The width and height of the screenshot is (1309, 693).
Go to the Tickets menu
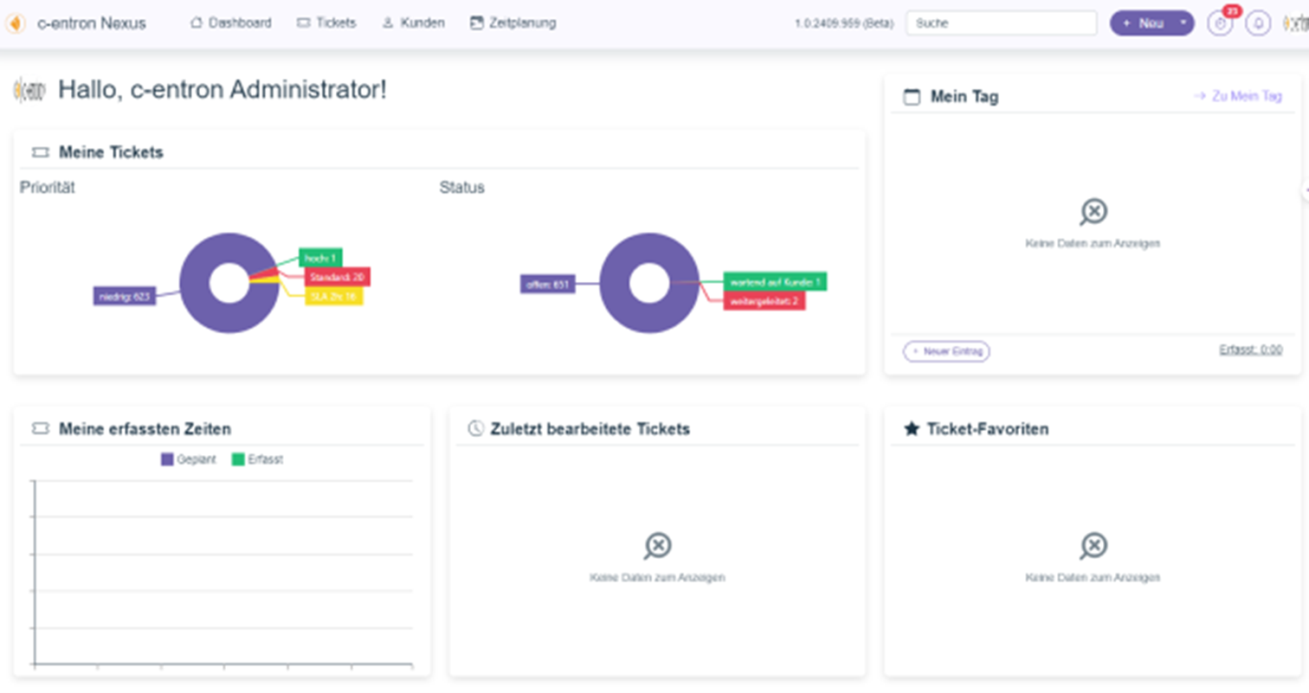pyautogui.click(x=326, y=23)
